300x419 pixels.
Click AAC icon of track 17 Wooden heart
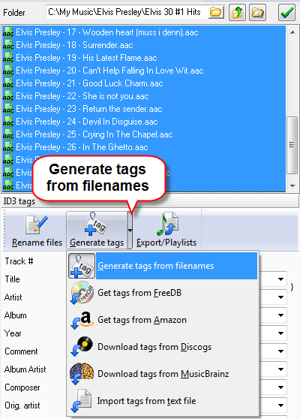(8, 32)
